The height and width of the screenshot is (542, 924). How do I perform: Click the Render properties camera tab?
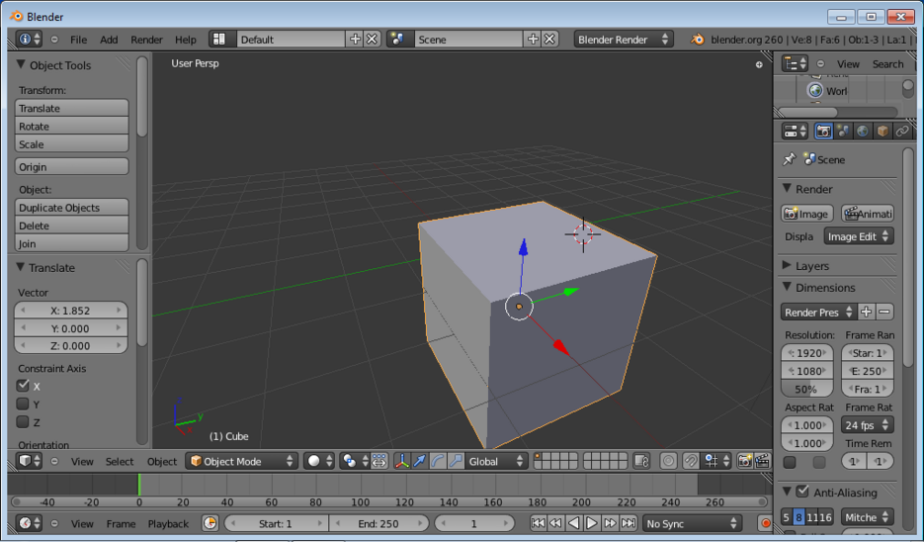click(823, 131)
